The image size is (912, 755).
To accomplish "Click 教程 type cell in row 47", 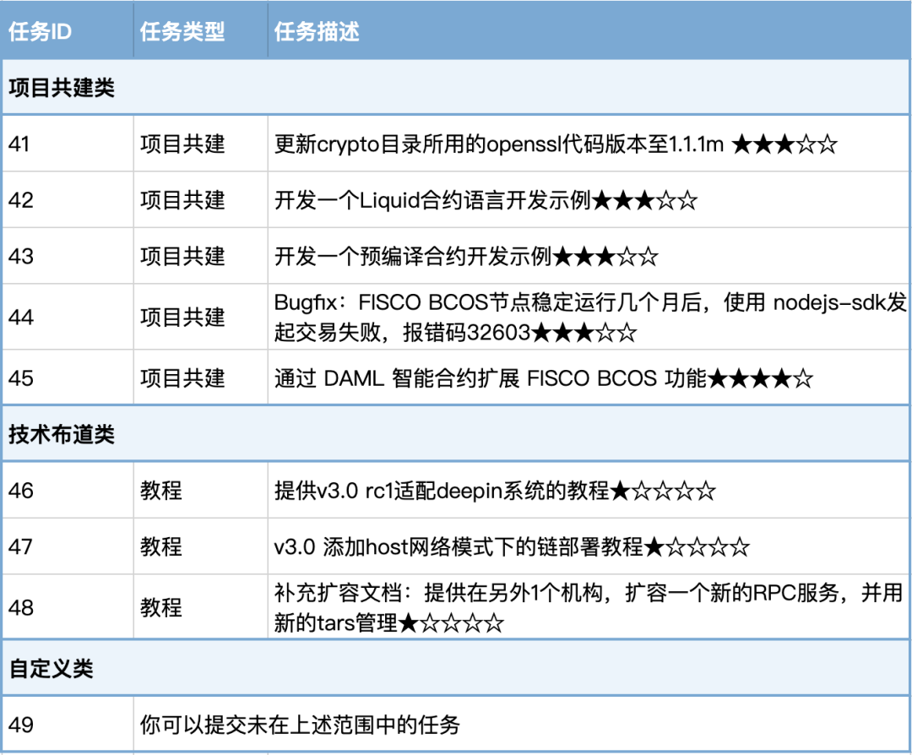I will 201,546.
